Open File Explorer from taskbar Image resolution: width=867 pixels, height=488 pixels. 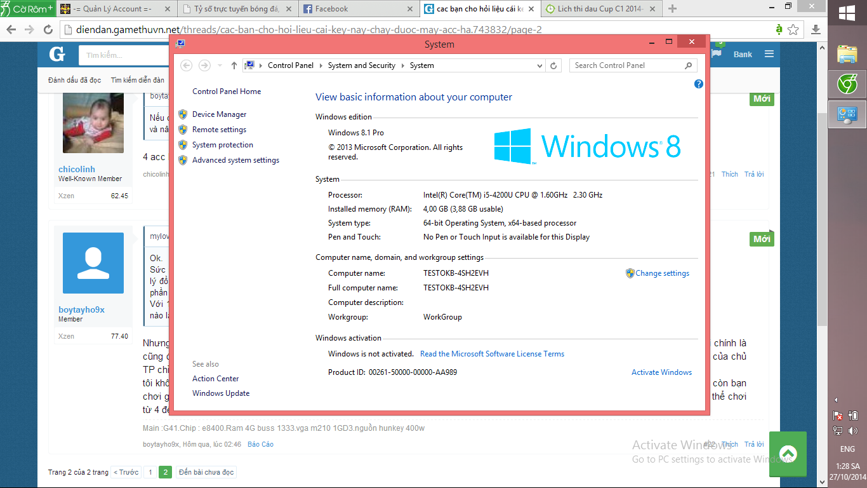[847, 54]
